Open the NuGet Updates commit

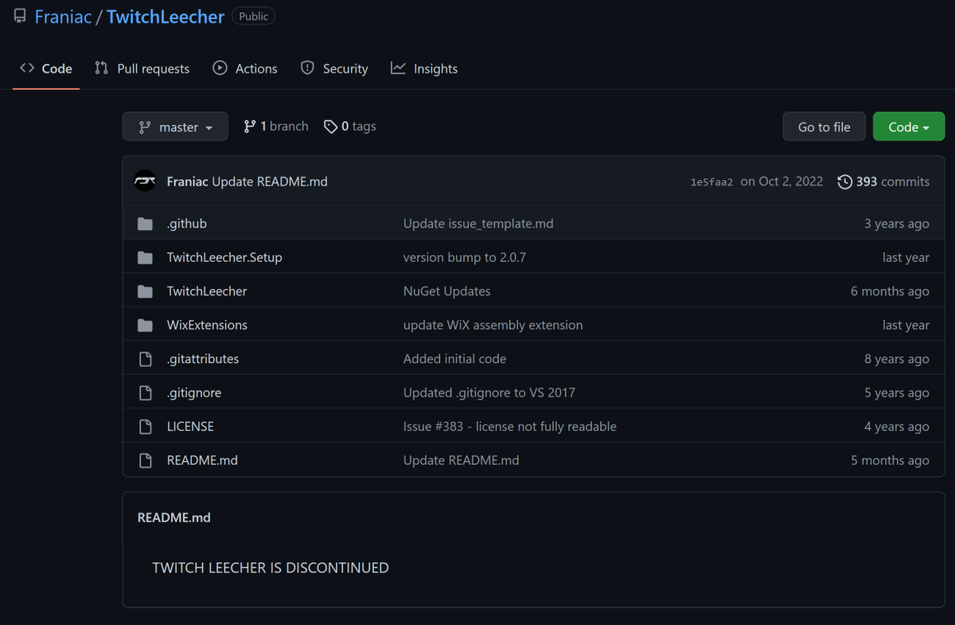[x=447, y=291]
